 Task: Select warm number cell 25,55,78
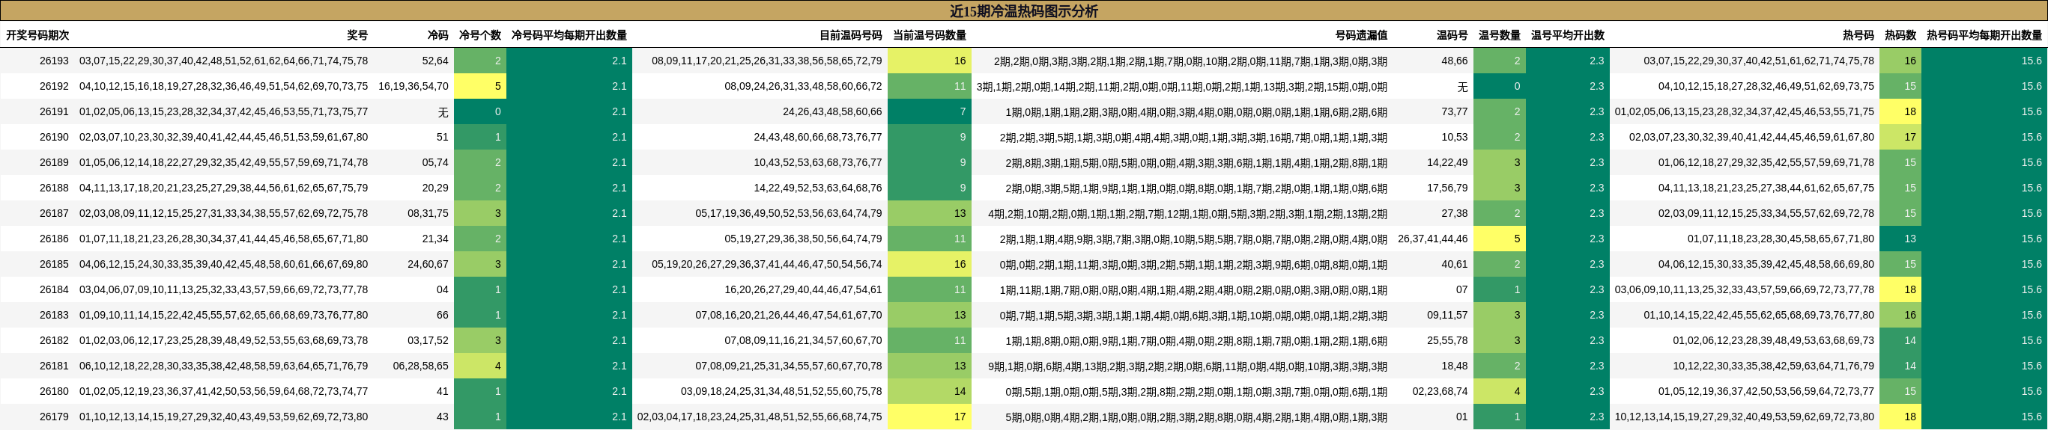tap(1447, 340)
